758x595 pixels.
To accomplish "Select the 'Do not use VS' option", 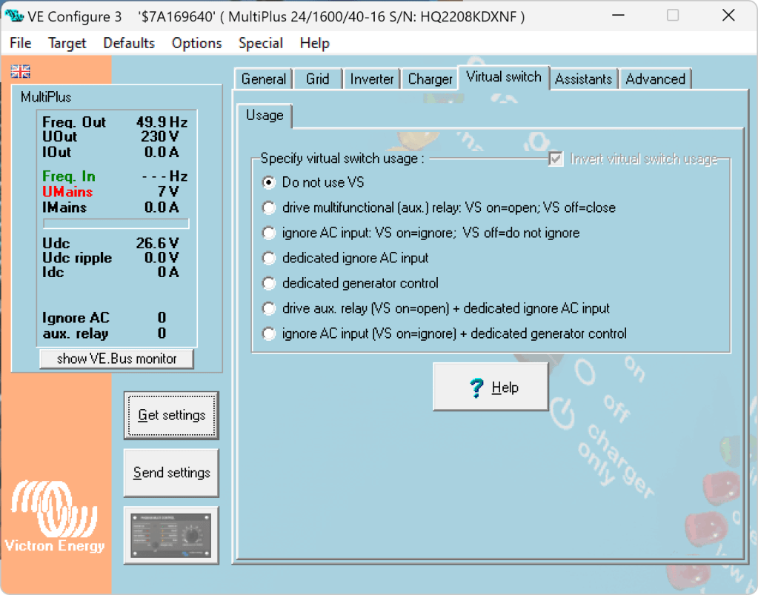I will 269,182.
